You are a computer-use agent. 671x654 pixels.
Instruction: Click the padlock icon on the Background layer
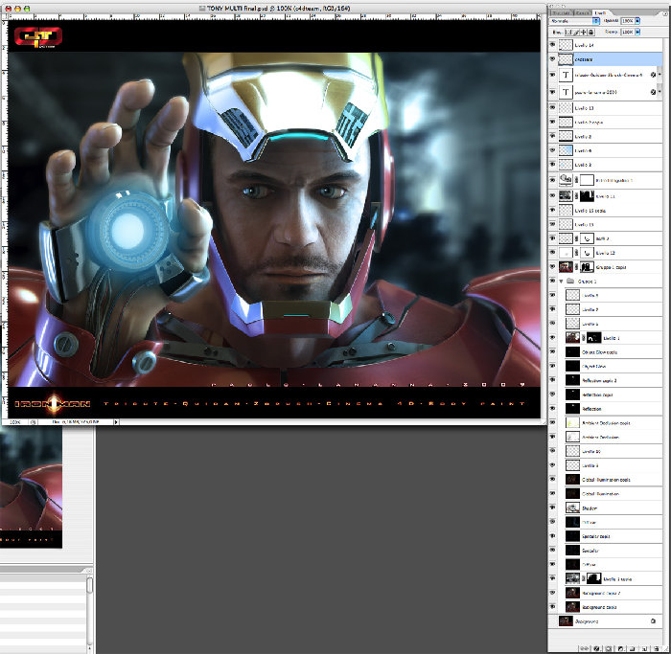coord(653,620)
